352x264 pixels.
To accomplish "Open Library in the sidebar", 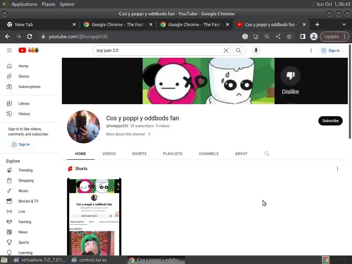I will [29, 103].
